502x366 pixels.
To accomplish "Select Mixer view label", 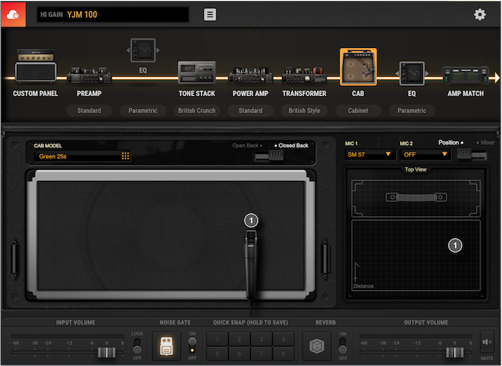I will [487, 143].
